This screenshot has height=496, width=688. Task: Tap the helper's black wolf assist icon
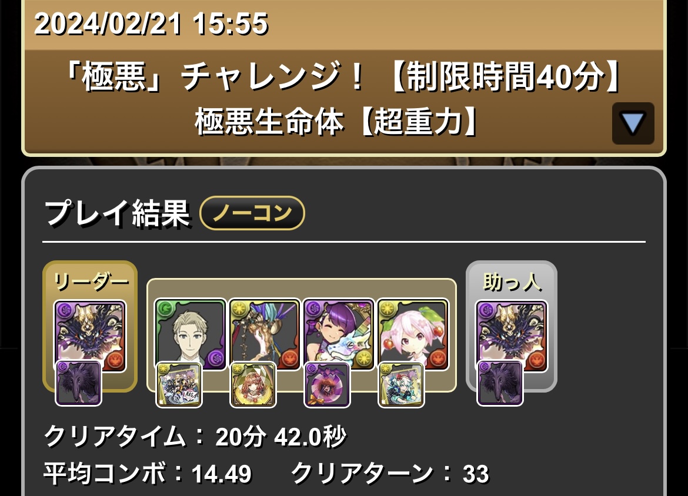point(500,383)
